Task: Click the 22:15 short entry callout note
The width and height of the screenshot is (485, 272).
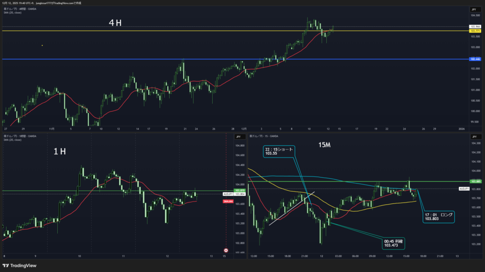Action: pos(279,151)
